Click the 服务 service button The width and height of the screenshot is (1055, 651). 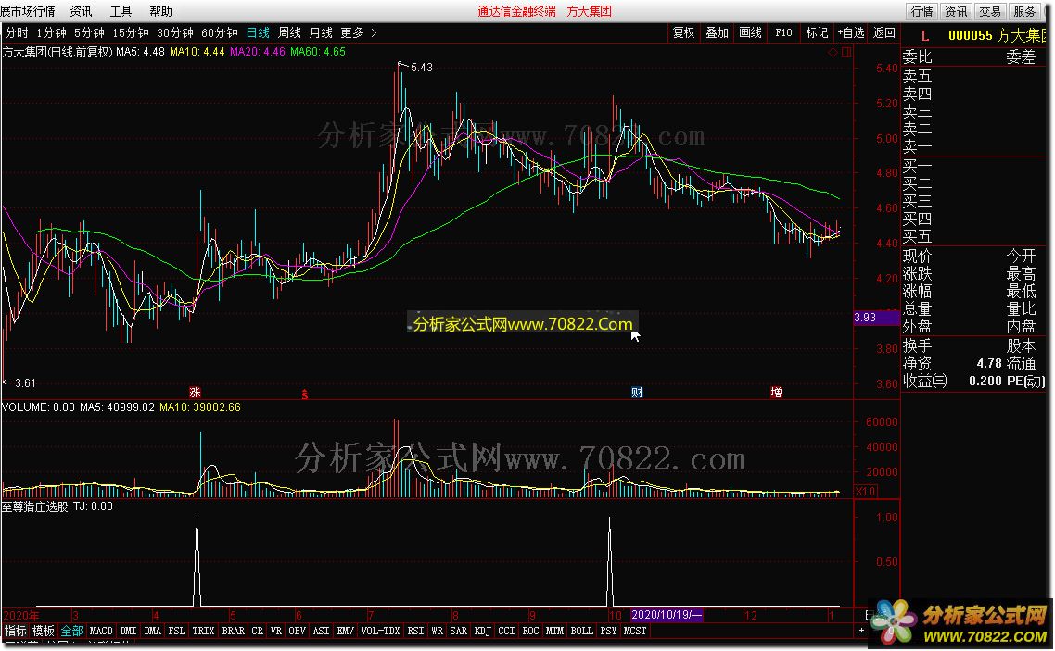[x=1024, y=11]
